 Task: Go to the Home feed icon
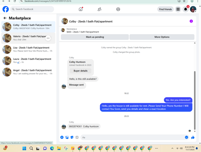click(x=80, y=9)
